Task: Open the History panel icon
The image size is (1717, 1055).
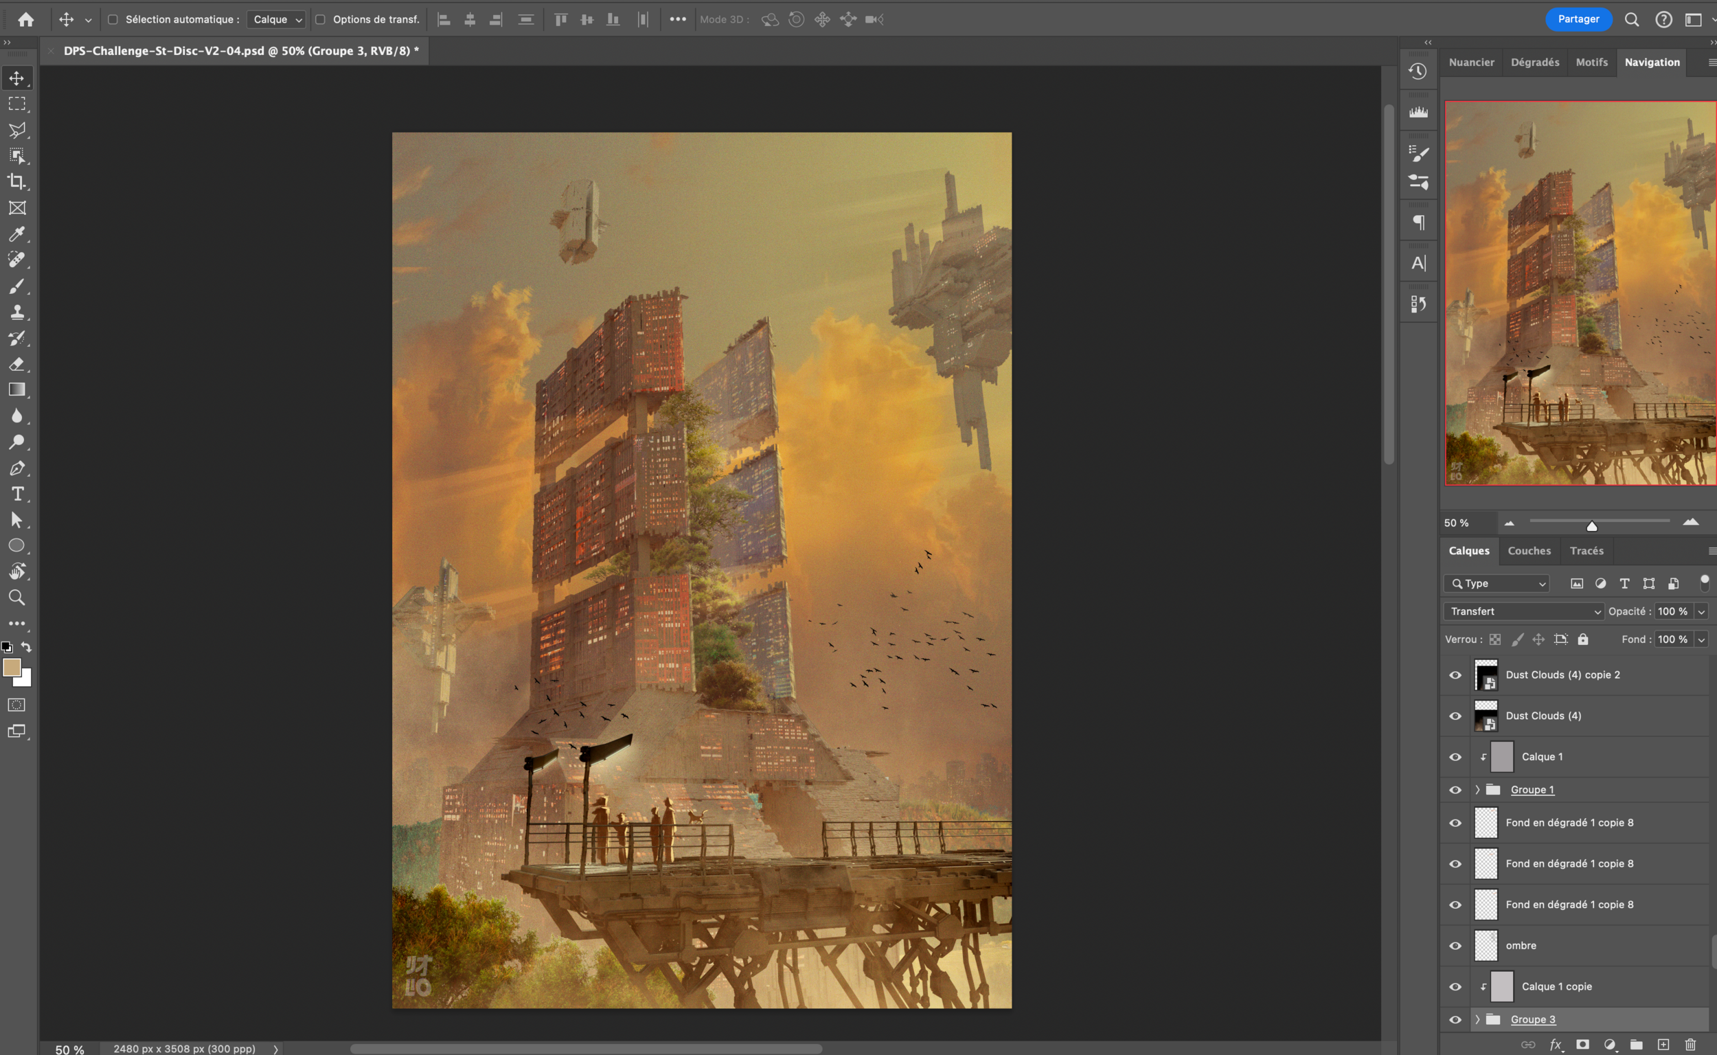Action: [x=1417, y=71]
